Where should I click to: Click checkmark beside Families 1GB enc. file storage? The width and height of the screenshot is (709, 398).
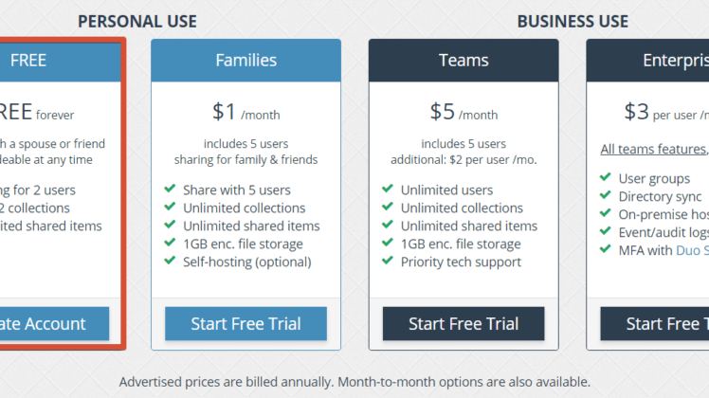(x=170, y=243)
